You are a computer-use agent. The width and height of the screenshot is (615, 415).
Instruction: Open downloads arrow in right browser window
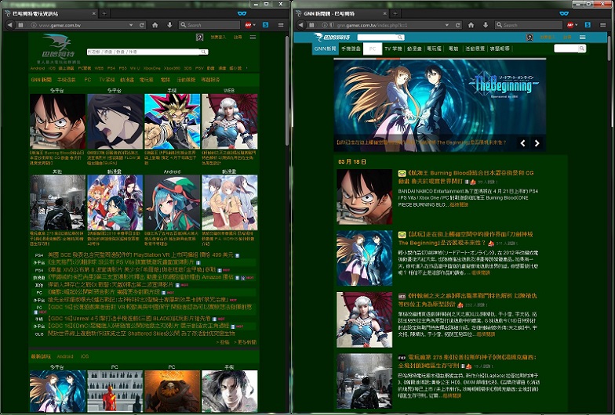[486, 25]
